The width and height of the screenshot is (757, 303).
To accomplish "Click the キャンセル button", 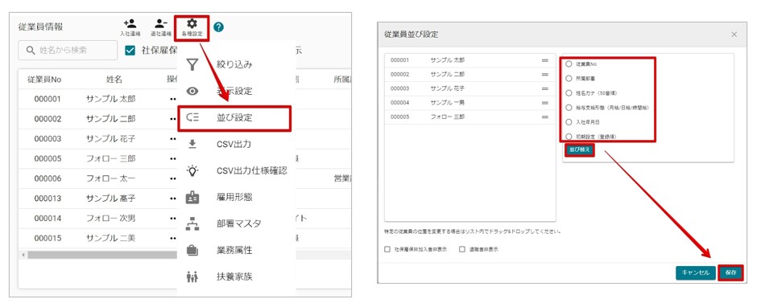I will [695, 272].
